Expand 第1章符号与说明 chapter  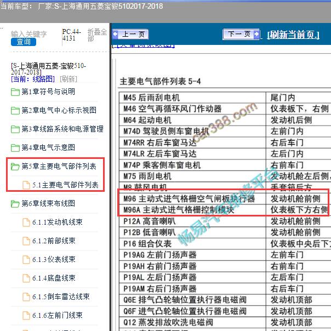point(48,92)
